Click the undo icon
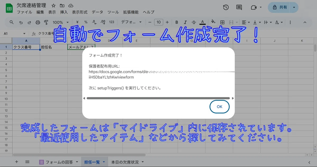 [21, 22]
